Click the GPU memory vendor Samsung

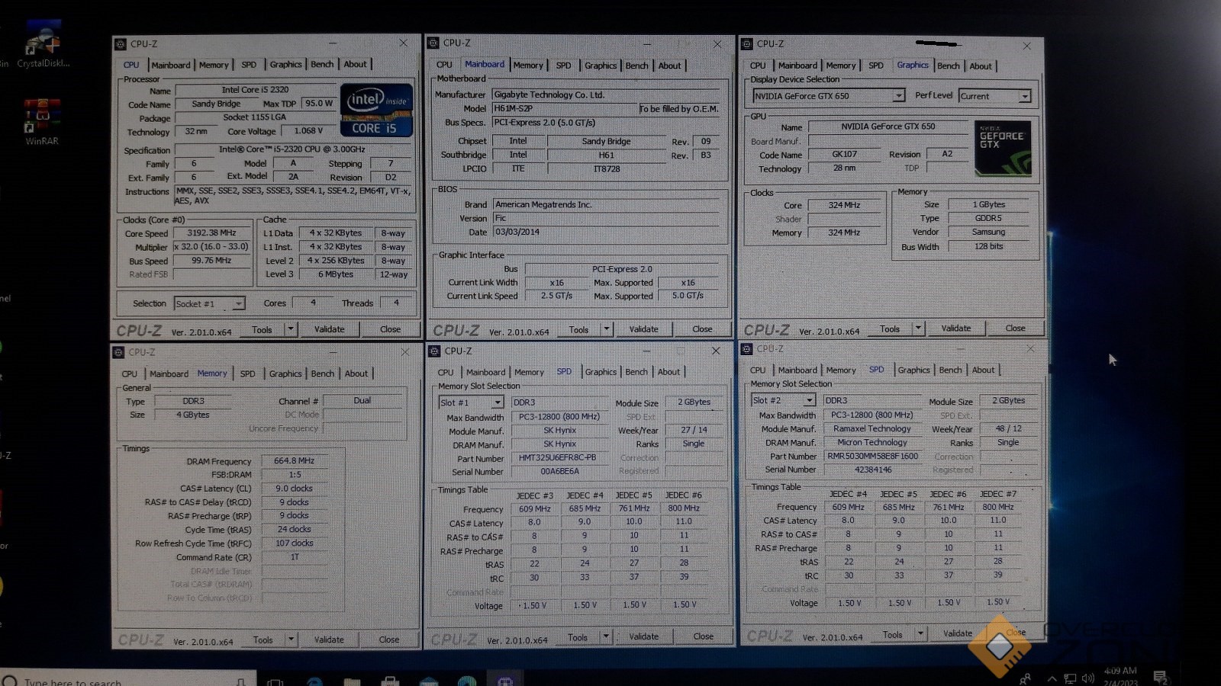pos(988,232)
